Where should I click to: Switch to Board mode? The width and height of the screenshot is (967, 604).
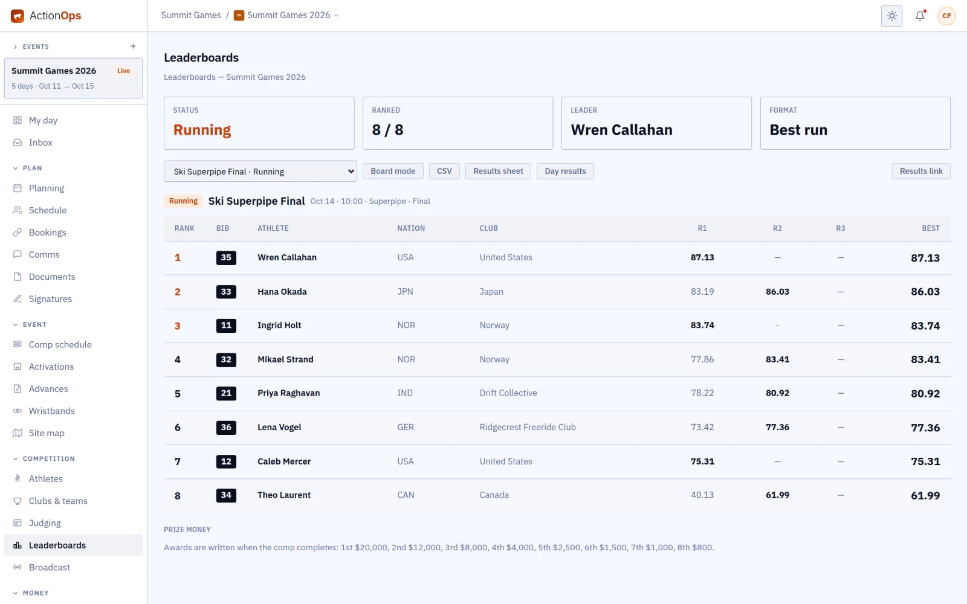393,171
